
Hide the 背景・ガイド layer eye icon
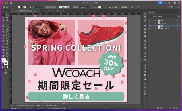click(150, 28)
